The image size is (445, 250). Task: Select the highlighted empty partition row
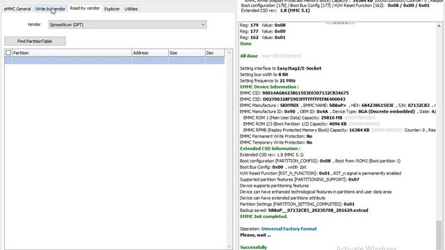114,60
